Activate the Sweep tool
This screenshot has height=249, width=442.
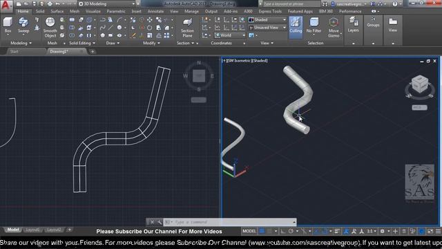23,26
